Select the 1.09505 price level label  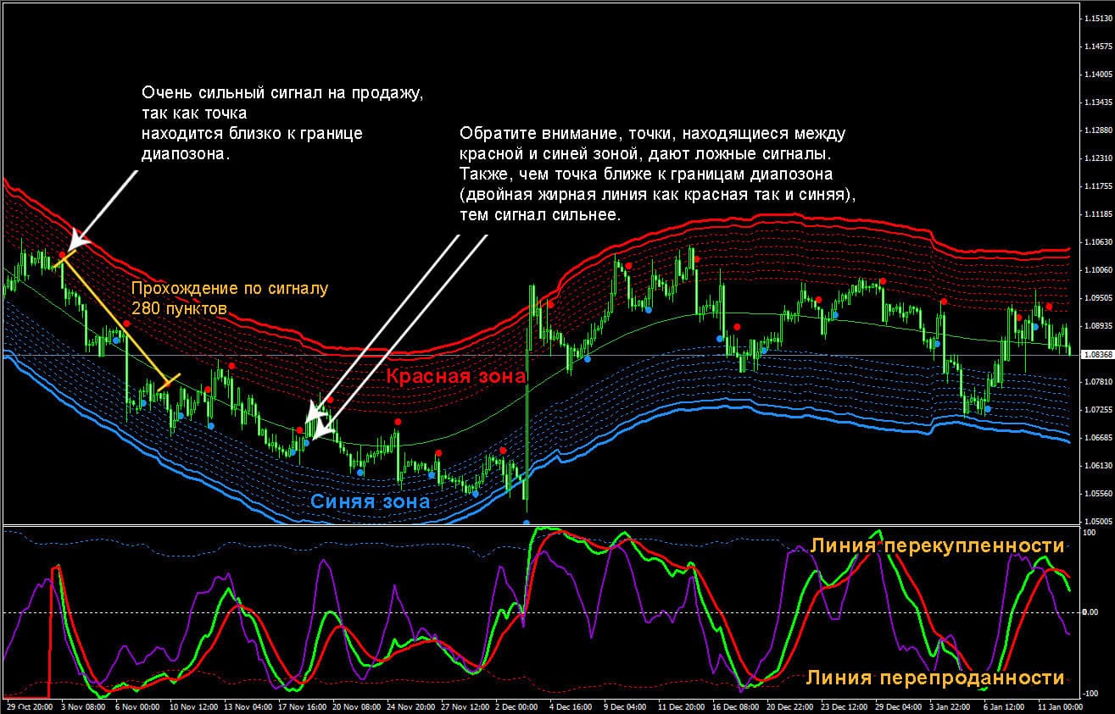point(1097,298)
